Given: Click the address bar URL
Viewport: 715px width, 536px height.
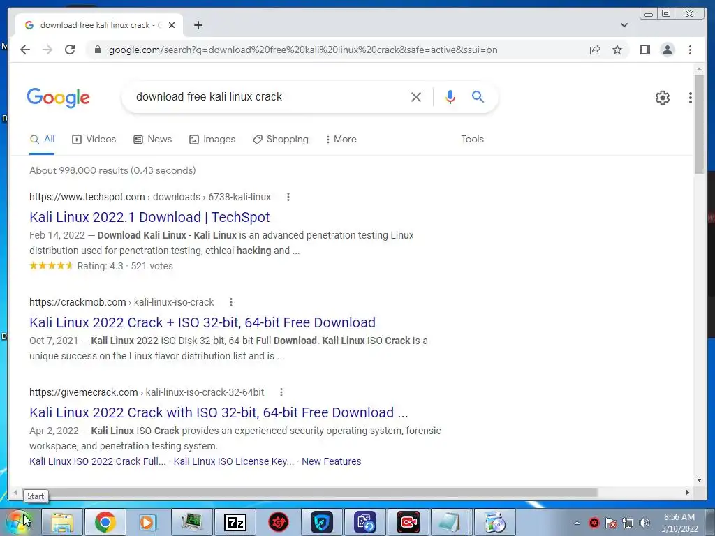Looking at the screenshot, I should (x=303, y=50).
